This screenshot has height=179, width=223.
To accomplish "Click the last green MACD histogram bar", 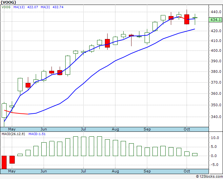I will (195, 154).
